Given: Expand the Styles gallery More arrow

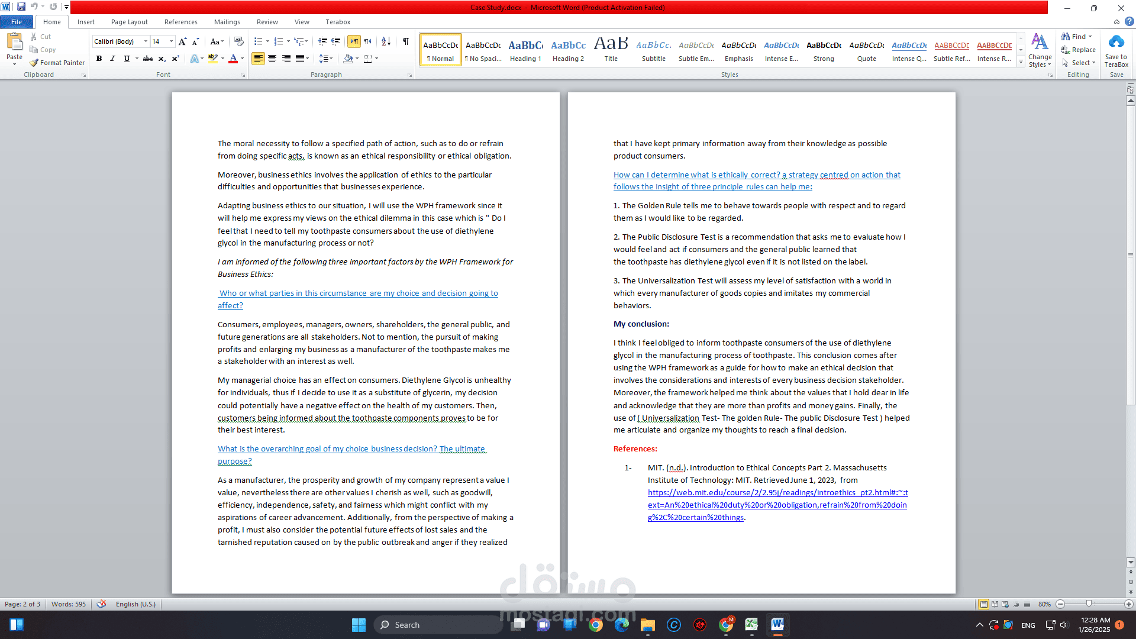Looking at the screenshot, I should point(1021,62).
